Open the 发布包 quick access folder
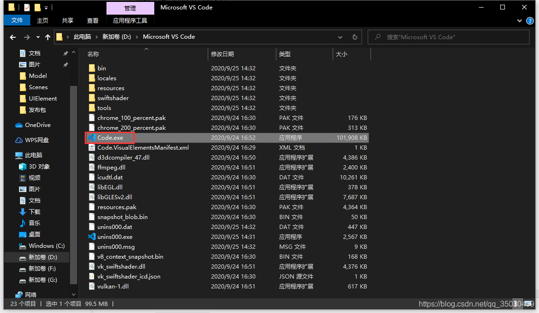 click(x=33, y=110)
